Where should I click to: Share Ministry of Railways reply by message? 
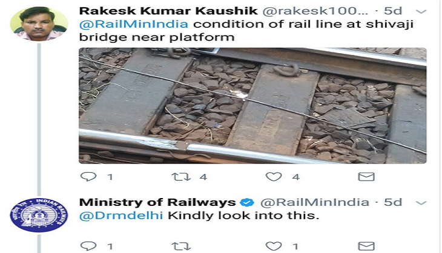[x=366, y=246]
